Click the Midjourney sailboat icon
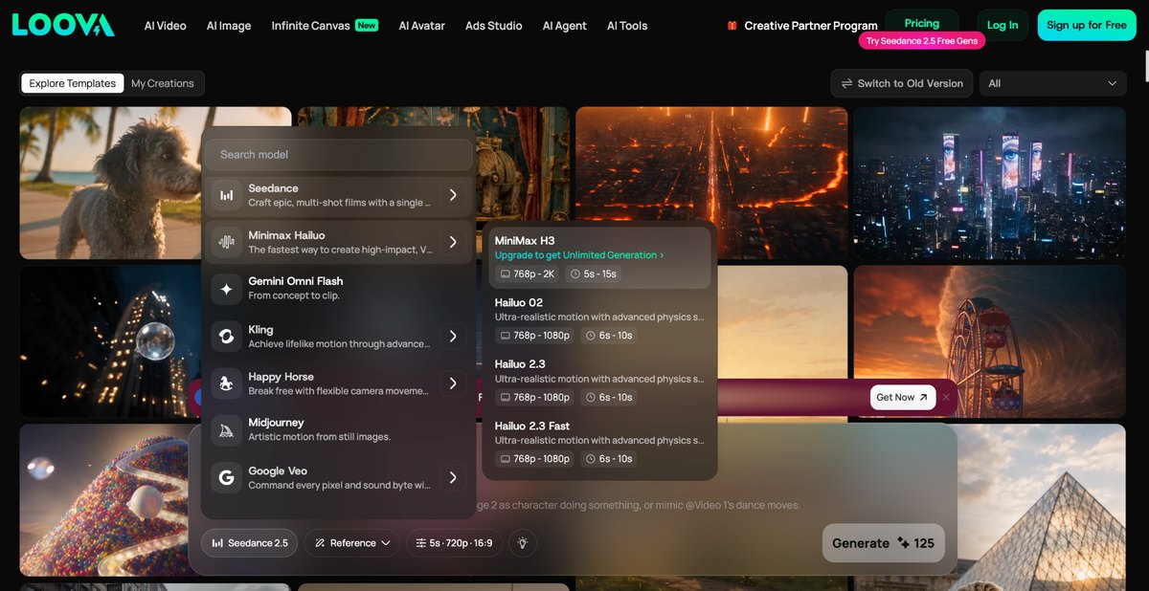This screenshot has height=591, width=1149. tap(227, 429)
